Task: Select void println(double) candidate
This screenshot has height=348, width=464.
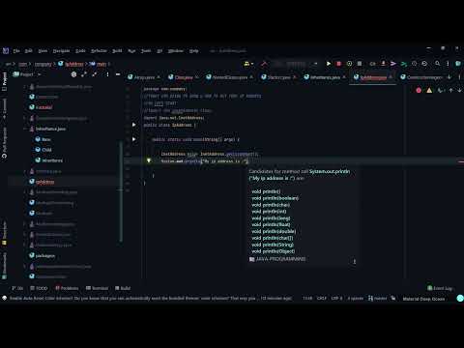Action: coord(274,231)
